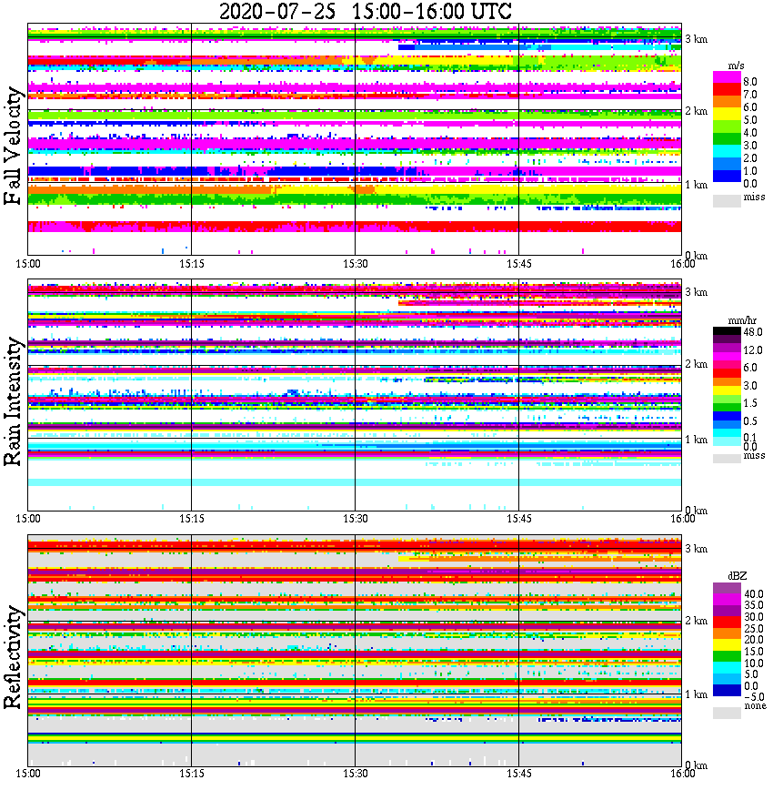Image resolution: width=773 pixels, height=790 pixels.
Task: Click "15:45" under the Rain Intensity plot
Action: 519,519
